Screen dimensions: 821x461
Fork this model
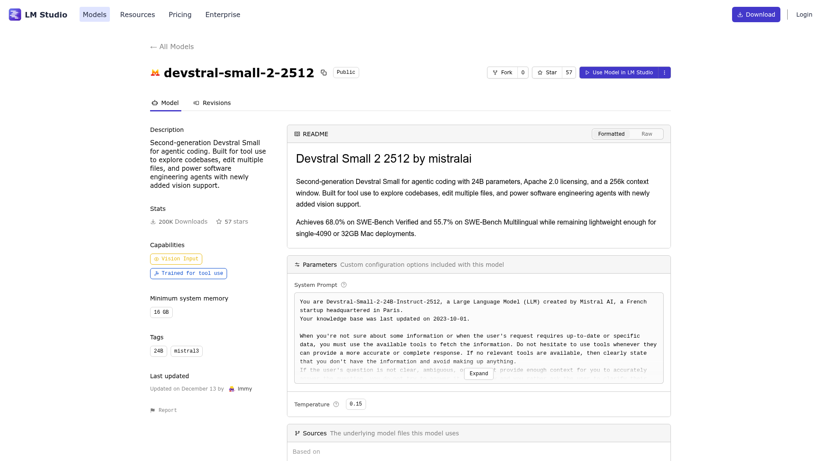[x=502, y=73]
